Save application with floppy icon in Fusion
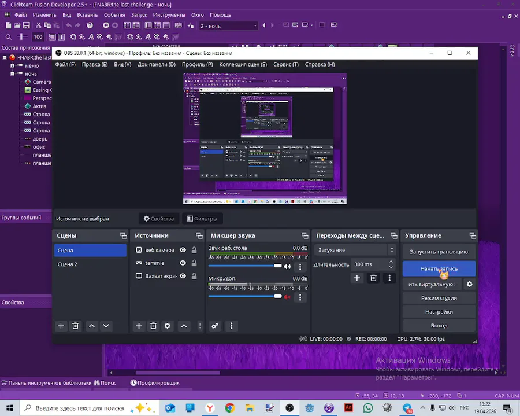 27,25
